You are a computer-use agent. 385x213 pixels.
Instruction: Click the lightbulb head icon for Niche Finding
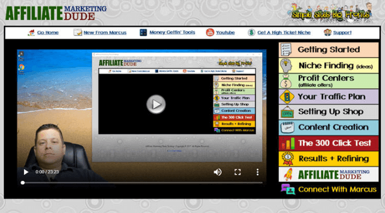coord(286,66)
